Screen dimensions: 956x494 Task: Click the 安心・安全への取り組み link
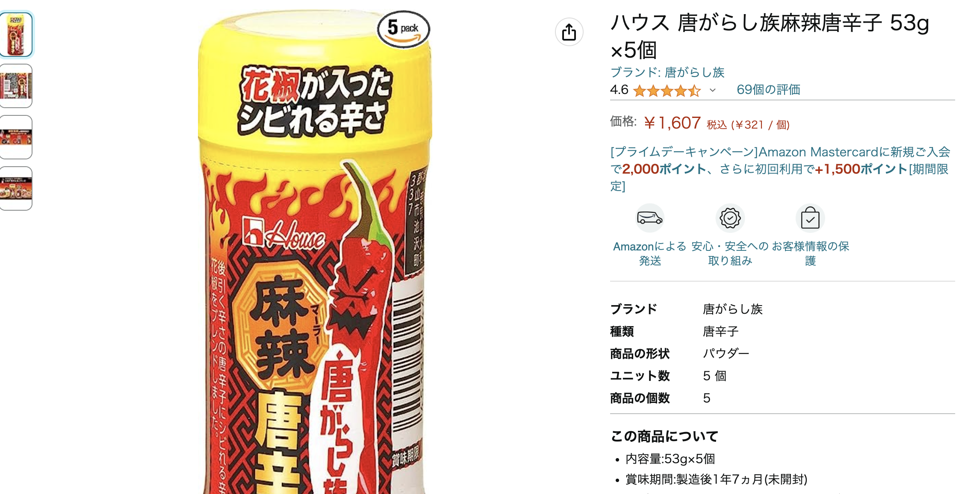click(730, 253)
